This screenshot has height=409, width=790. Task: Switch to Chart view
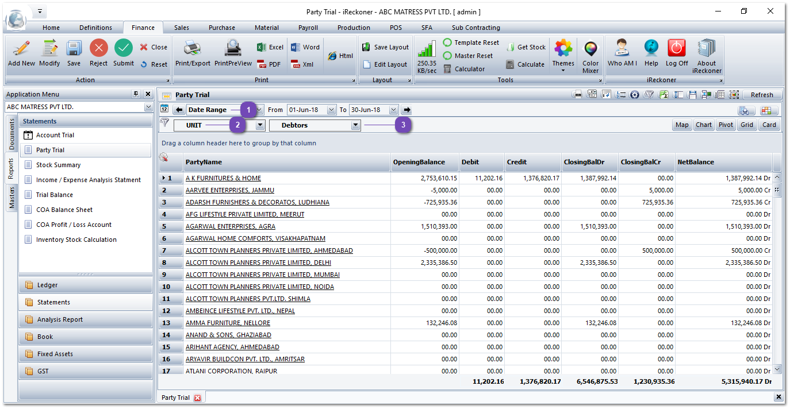[704, 125]
